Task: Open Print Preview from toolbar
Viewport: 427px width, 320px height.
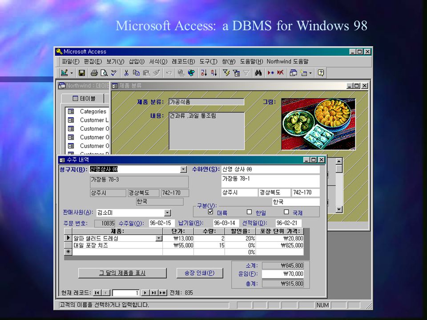Action: (x=104, y=73)
